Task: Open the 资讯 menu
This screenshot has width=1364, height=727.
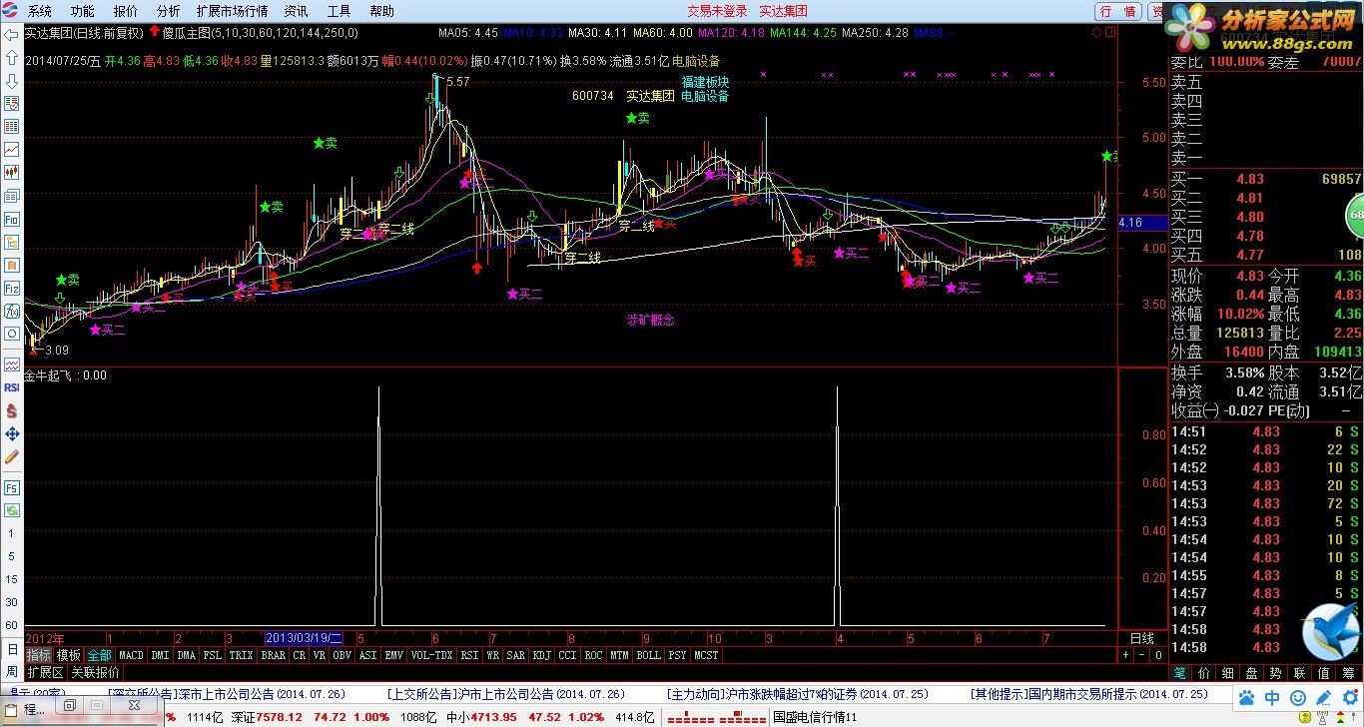Action: point(297,11)
